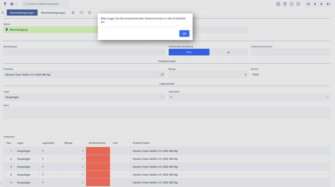Screen dimensions: 335x187
Task: Click the link icon beside Produkte field
Action: coord(162,75)
